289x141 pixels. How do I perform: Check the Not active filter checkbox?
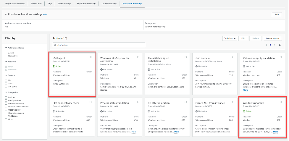coord(6,56)
